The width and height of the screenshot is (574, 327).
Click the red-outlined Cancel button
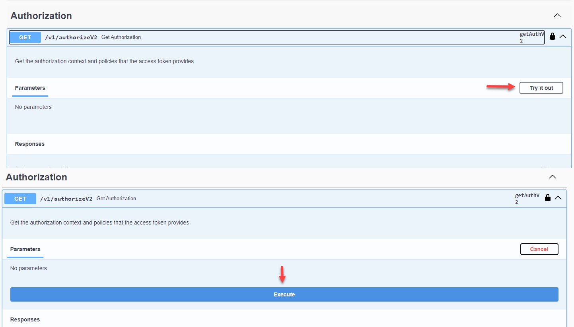[x=539, y=249]
